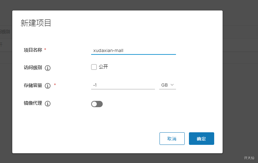Image resolution: width=258 pixels, height=163 pixels.
Task: Cancel the dialog with 取消
Action: click(172, 139)
